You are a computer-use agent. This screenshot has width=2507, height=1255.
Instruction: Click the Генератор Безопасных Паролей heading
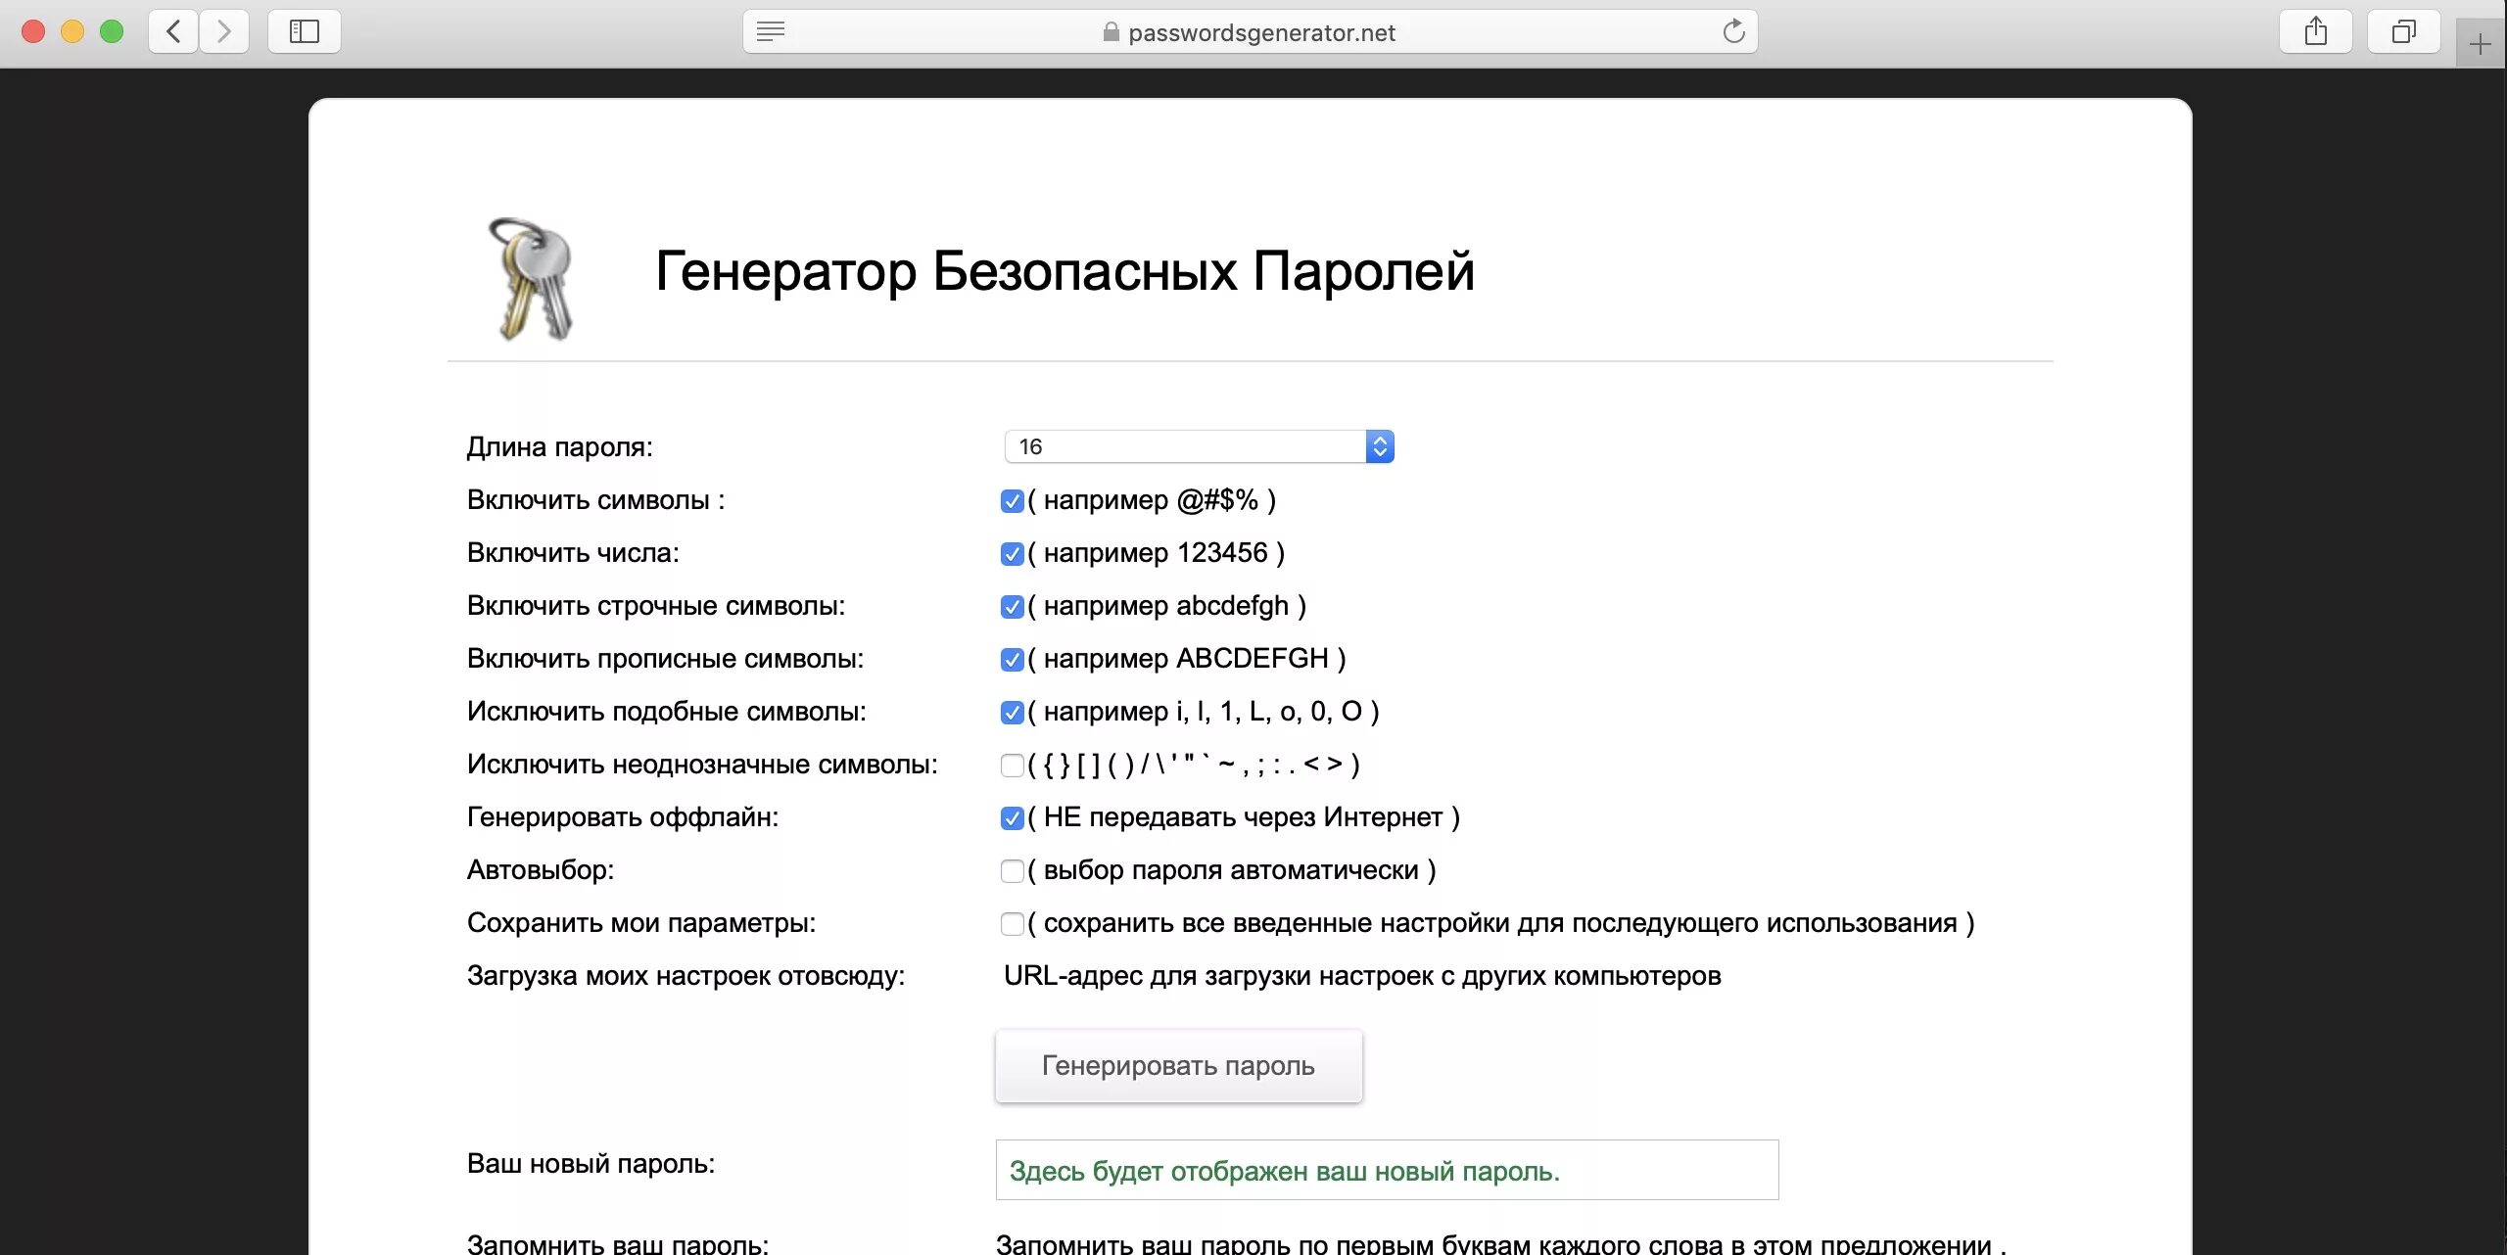[1064, 271]
